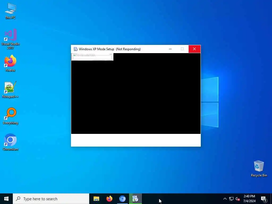Minimize the Windows XP Mode Setup window
This screenshot has height=204, width=272.
click(170, 49)
